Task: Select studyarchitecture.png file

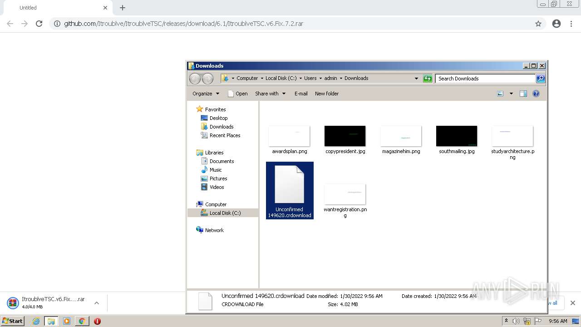Action: [x=512, y=143]
